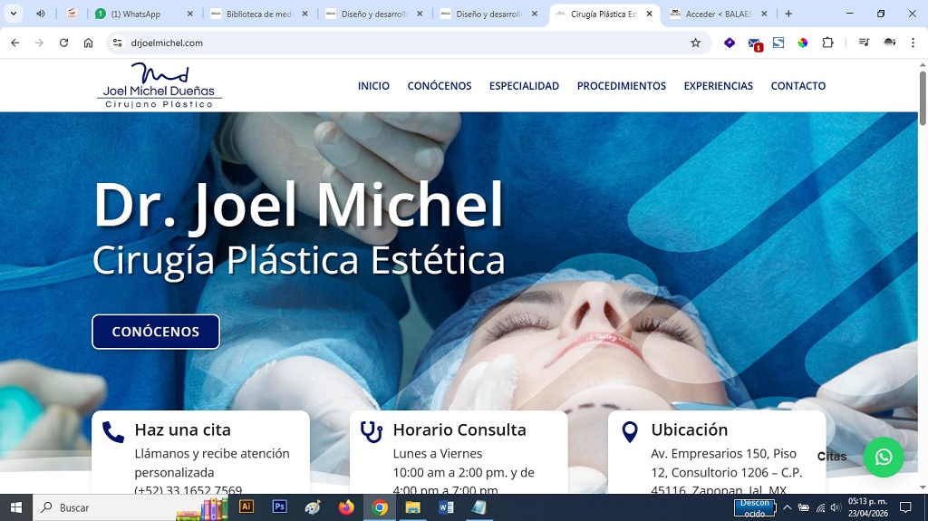Expand the tab search dropdown arrow
This screenshot has height=521, width=928.
pyautogui.click(x=14, y=14)
